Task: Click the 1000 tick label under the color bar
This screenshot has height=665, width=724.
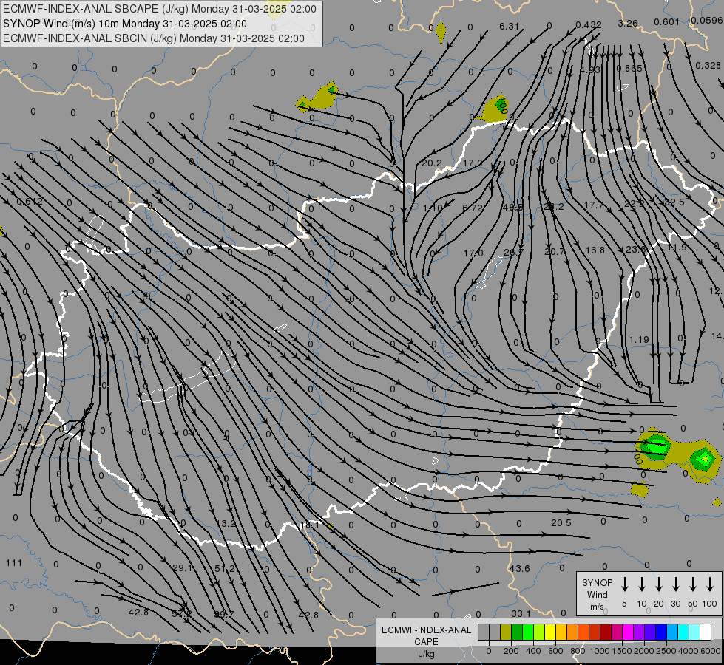Action: (600, 651)
